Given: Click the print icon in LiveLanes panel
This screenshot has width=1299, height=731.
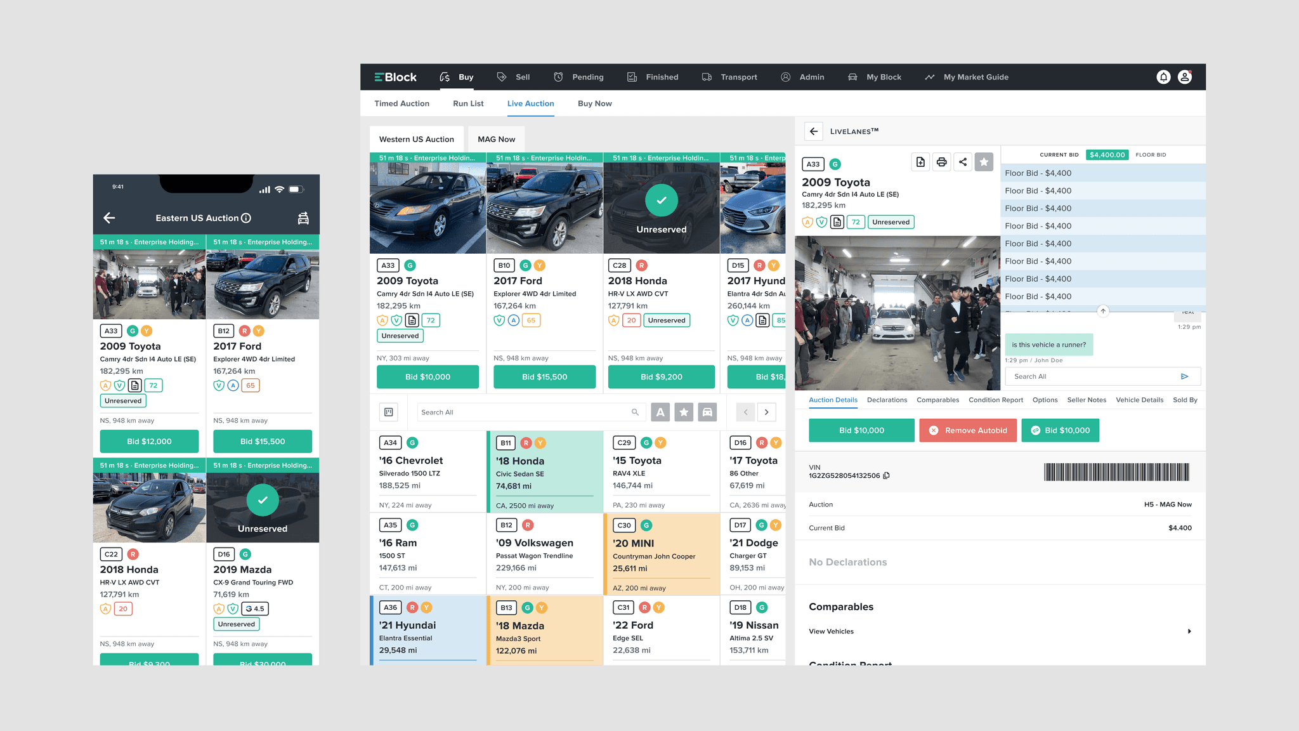Looking at the screenshot, I should (x=941, y=162).
